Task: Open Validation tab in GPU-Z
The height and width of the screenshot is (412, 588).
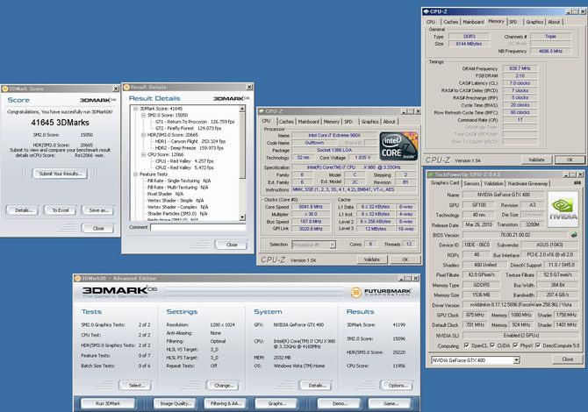Action: (493, 183)
